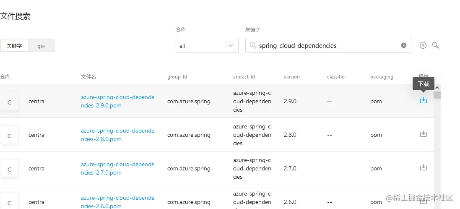Reset search with the circled X icon

pos(423,45)
